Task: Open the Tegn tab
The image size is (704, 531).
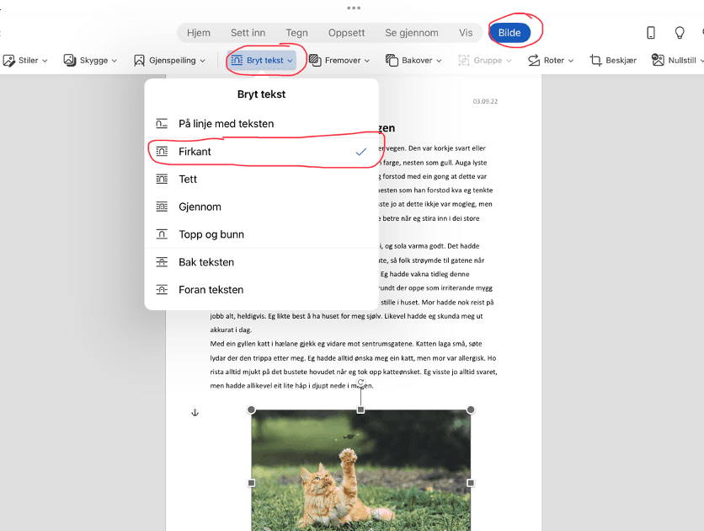Action: [296, 33]
